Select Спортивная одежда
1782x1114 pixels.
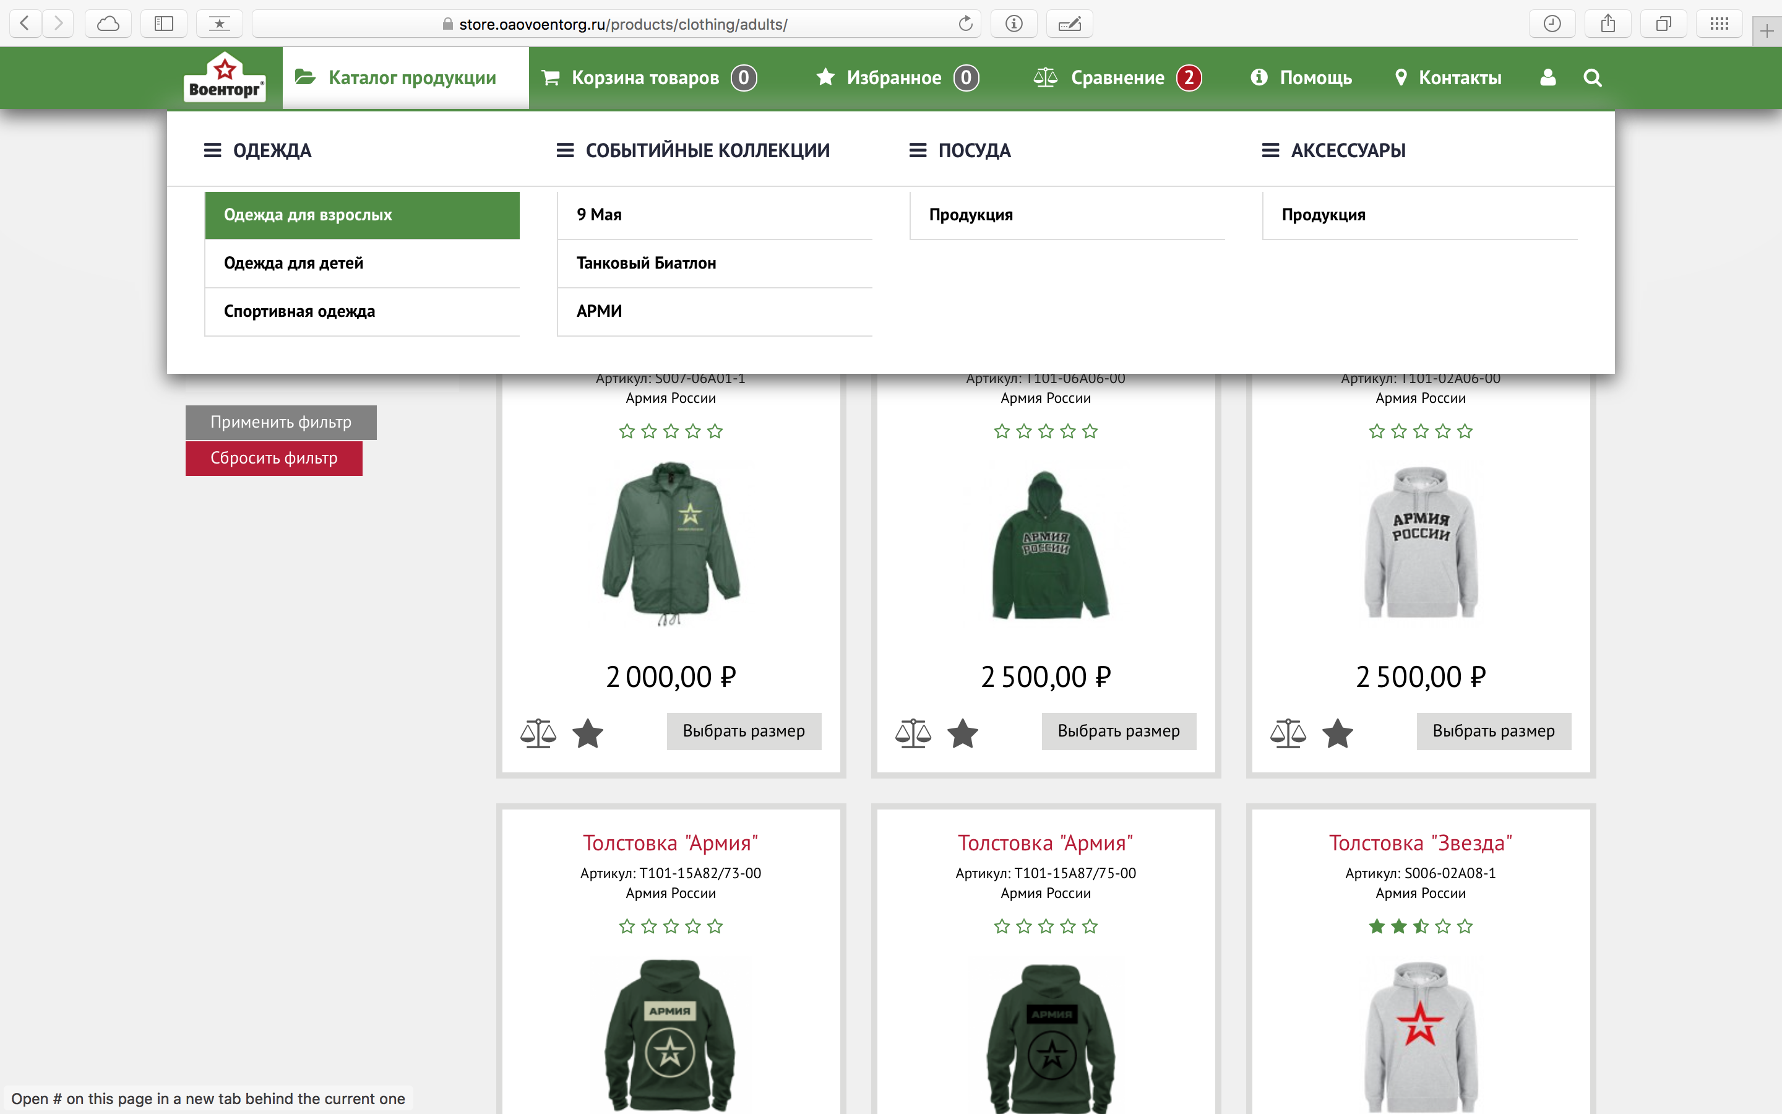coord(363,312)
